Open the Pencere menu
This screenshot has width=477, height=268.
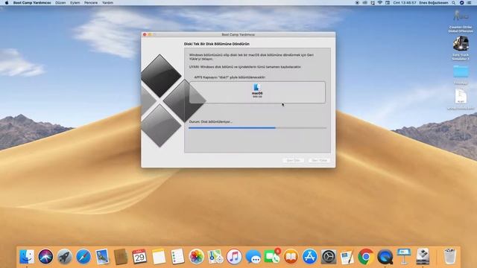tap(91, 2)
